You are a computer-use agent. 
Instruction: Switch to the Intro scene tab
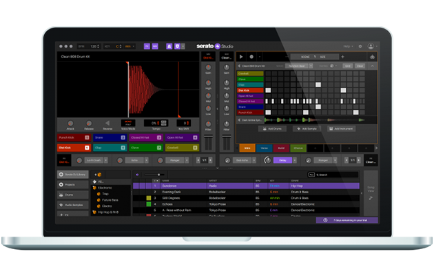click(247, 148)
